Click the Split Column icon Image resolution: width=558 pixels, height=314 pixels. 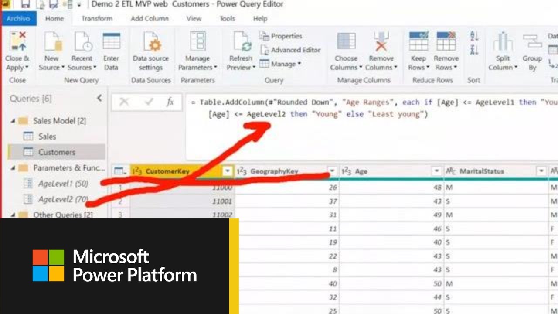coord(503,42)
